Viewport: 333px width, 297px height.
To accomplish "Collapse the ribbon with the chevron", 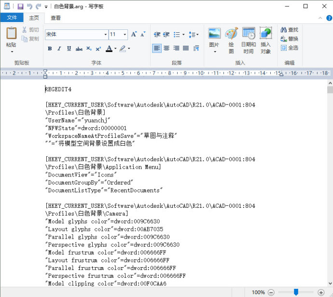I will click(320, 18).
